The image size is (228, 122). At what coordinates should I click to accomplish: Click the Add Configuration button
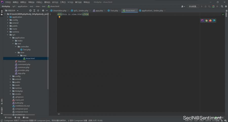click(193, 6)
